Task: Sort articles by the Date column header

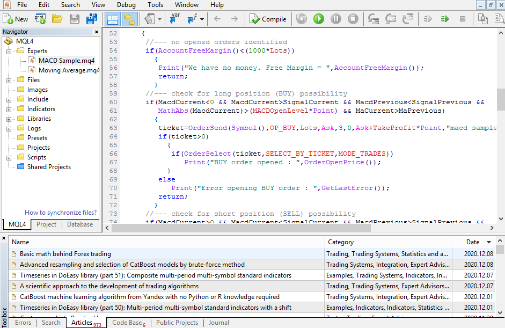Action: coord(473,242)
